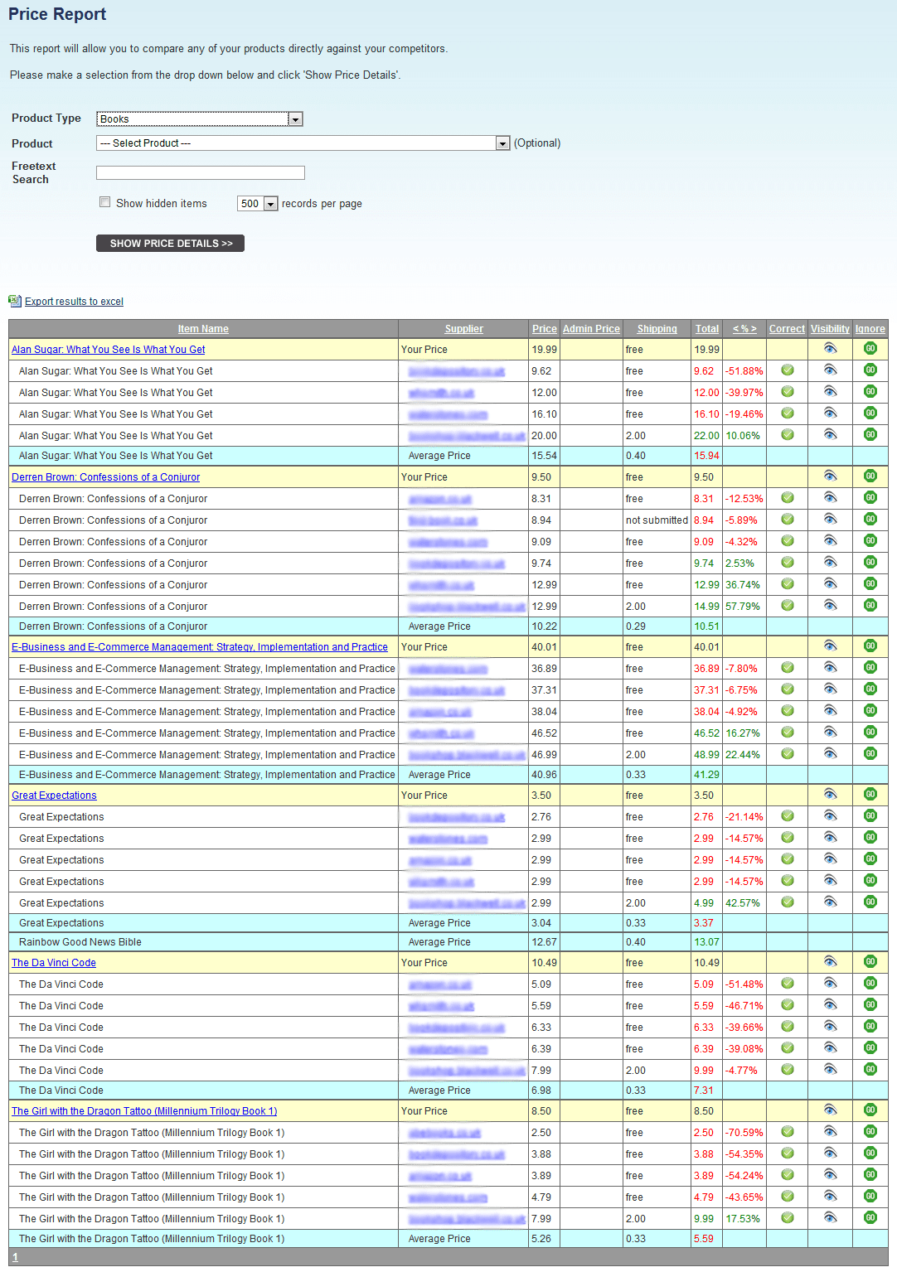Open the Select Product dropdown
897x1272 pixels.
[502, 143]
